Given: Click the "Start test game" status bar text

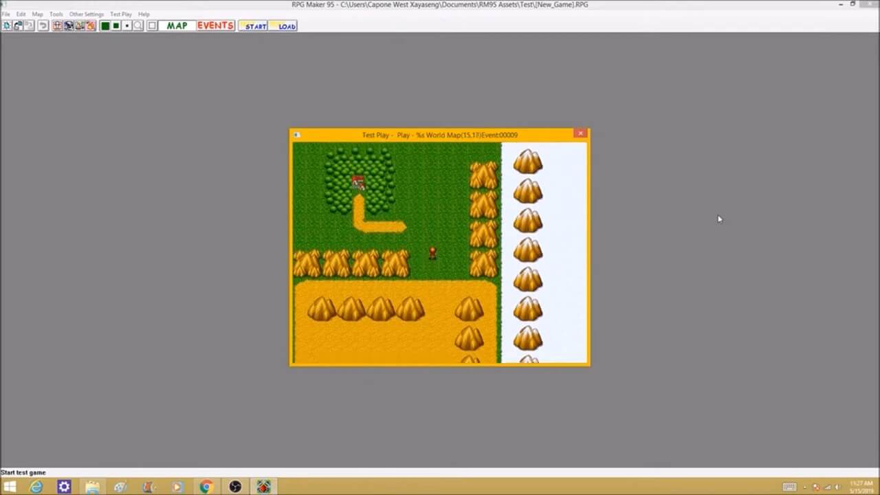Looking at the screenshot, I should pos(23,472).
